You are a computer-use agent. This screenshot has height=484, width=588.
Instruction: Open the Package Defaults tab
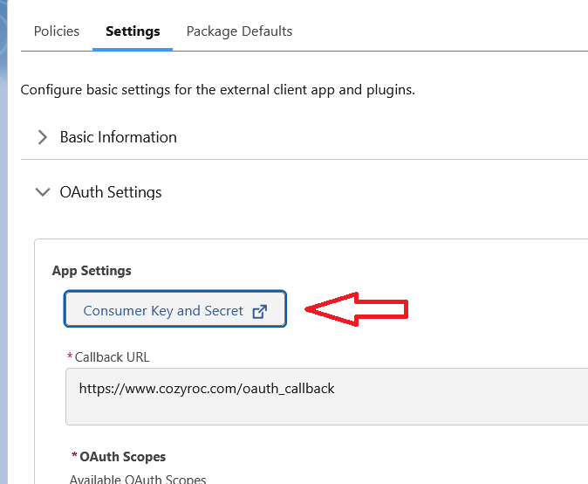[239, 31]
